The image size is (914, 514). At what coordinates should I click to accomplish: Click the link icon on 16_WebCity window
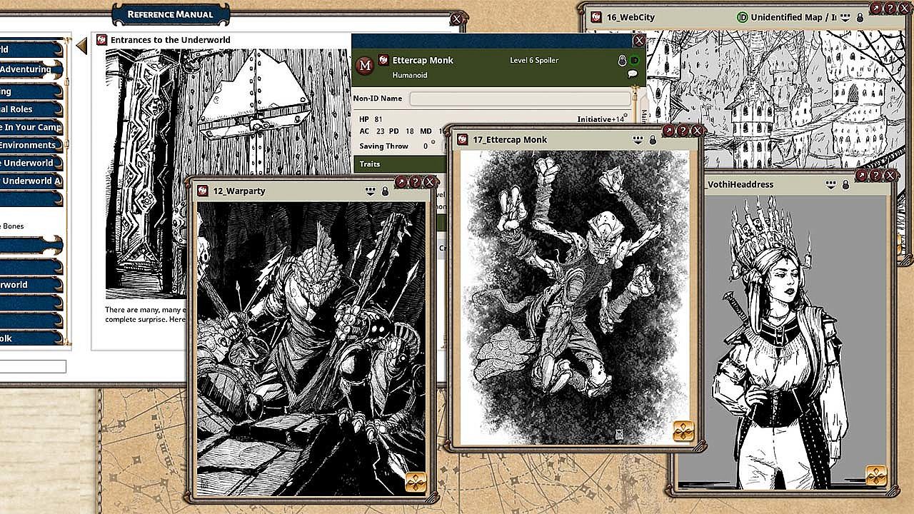coord(596,17)
